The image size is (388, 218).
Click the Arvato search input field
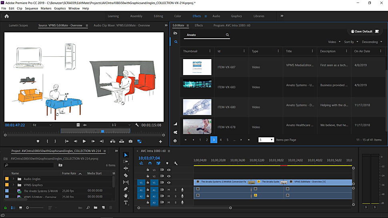coord(205,35)
